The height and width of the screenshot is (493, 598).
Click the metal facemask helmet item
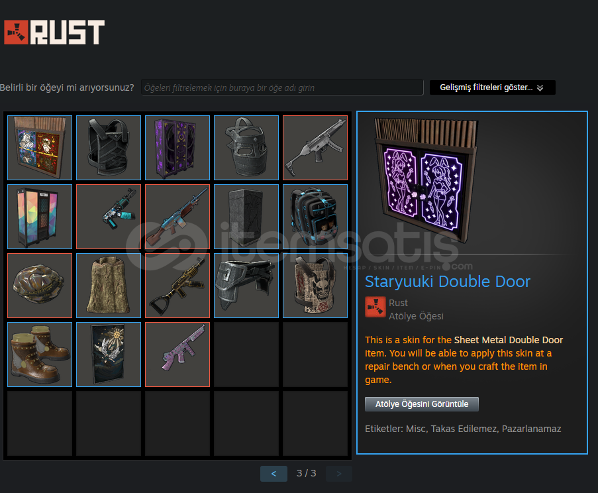coord(246,148)
